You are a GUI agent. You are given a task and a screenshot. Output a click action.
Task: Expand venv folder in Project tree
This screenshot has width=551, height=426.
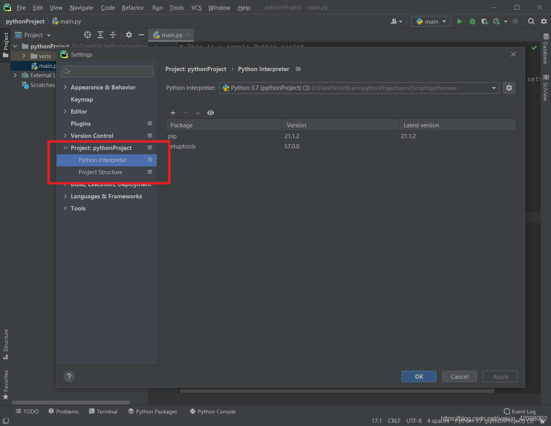[24, 56]
